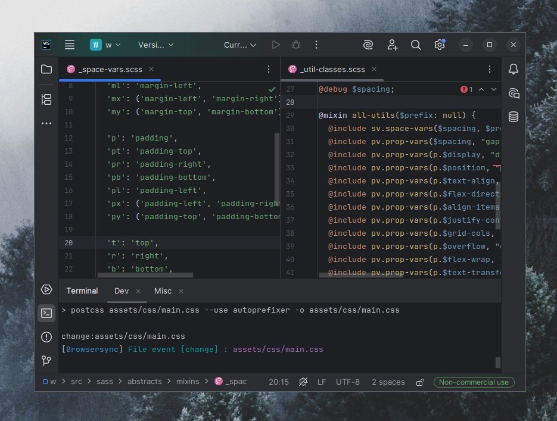Open the Version control dropdown
The height and width of the screenshot is (421, 557).
tap(155, 45)
